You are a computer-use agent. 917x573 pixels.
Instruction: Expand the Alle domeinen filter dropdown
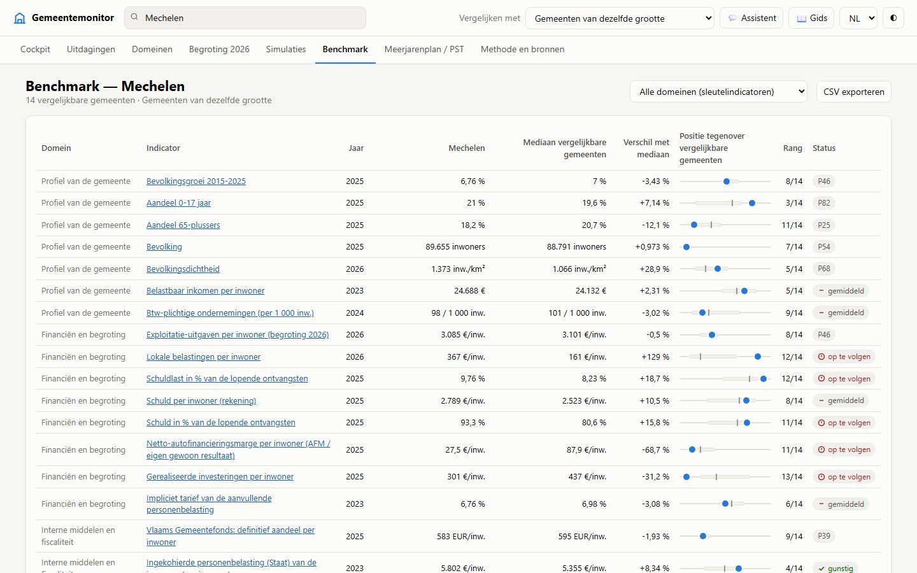[718, 92]
